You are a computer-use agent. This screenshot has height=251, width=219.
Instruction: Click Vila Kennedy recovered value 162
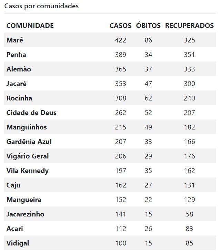(x=189, y=171)
